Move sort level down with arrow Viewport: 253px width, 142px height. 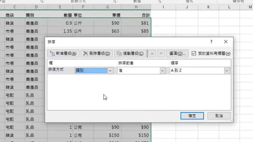coord(161,54)
